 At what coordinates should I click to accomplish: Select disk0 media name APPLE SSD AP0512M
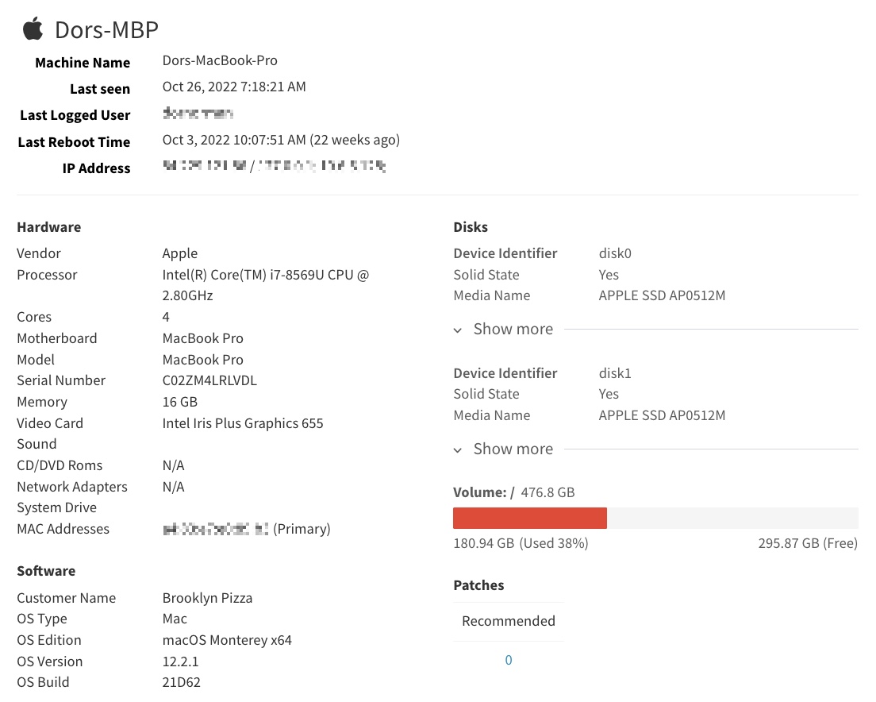(662, 295)
